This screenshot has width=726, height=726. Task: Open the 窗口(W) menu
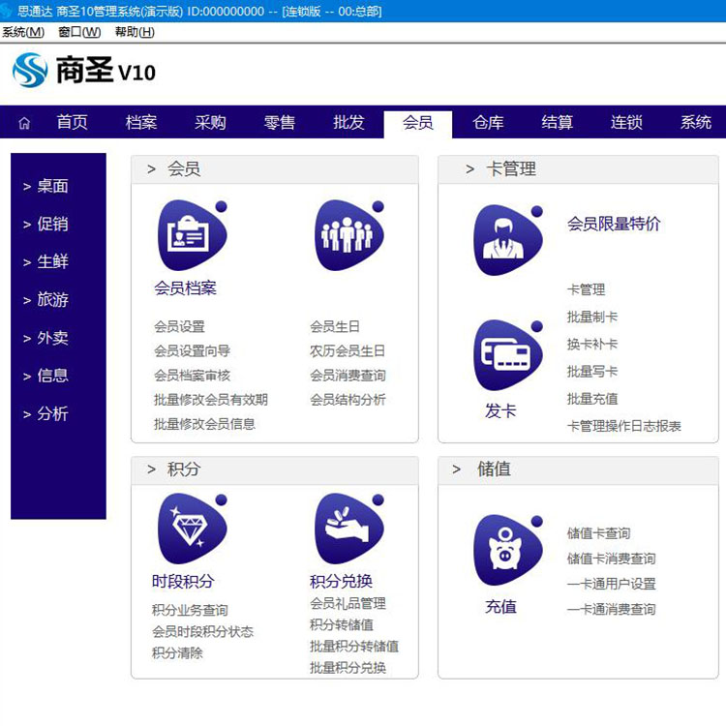(79, 32)
